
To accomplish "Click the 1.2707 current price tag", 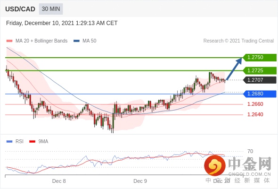I will (x=260, y=80).
